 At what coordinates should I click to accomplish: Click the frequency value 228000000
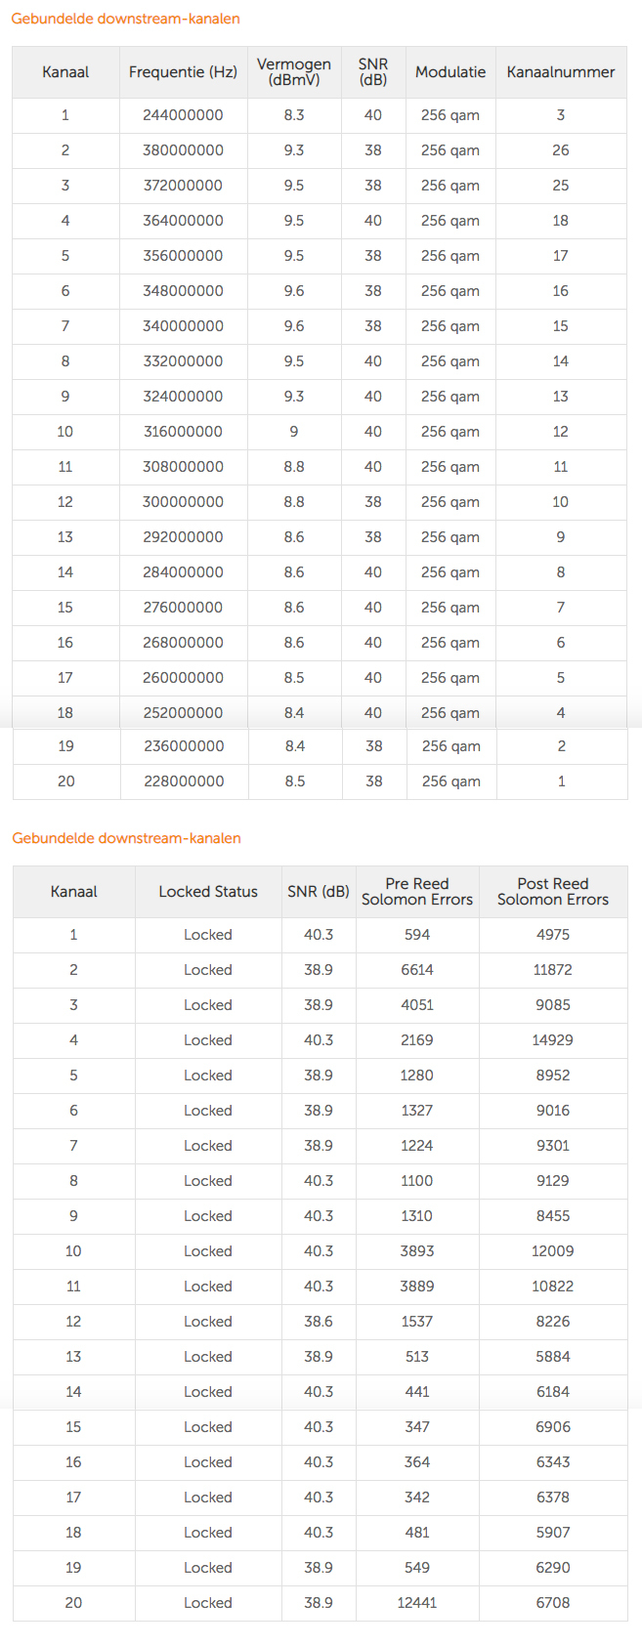click(184, 781)
